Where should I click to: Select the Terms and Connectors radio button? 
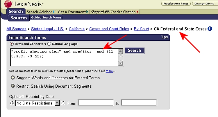pos(12,44)
